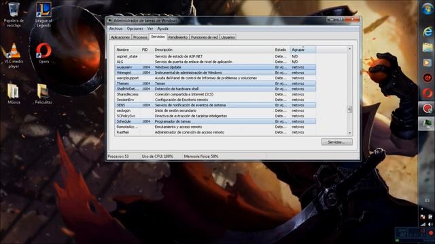The height and width of the screenshot is (244, 435).
Task: Select the ALG service row
Action: pyautogui.click(x=215, y=62)
